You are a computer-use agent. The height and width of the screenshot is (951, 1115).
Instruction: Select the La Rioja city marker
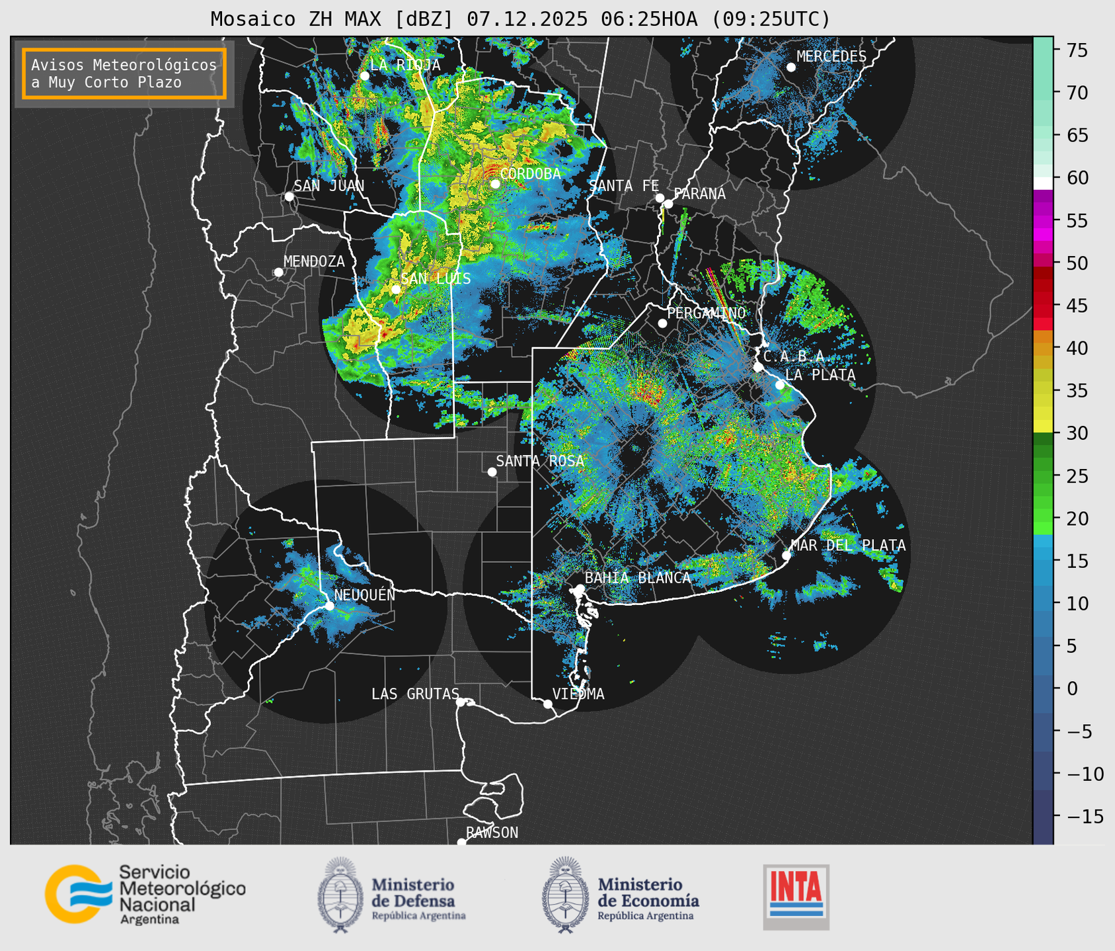(365, 76)
